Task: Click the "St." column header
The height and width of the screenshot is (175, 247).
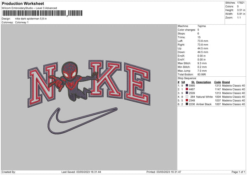Action: click(193, 82)
